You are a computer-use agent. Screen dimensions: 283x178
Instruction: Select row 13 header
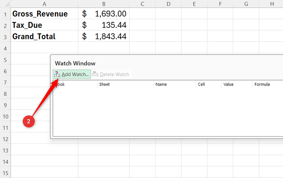pos(5,150)
